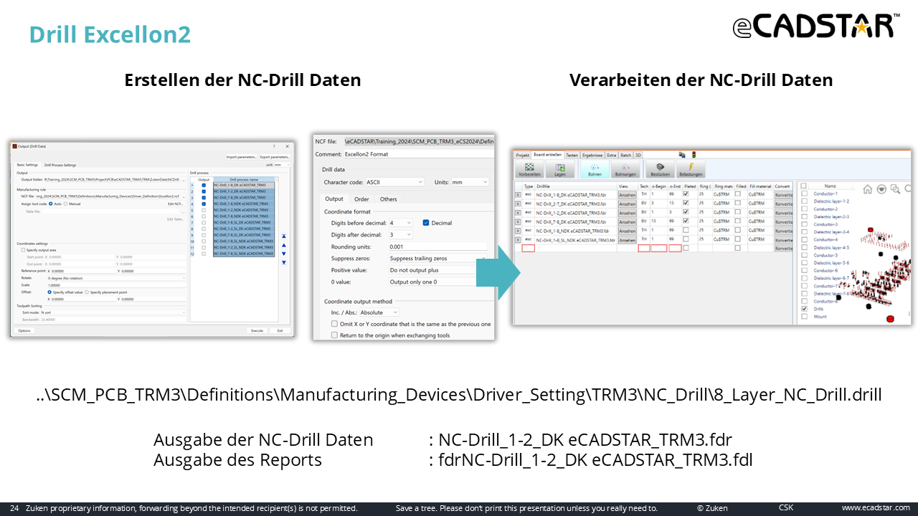Open Digits after decimal dropdown
This screenshot has height=516, width=918.
click(400, 234)
